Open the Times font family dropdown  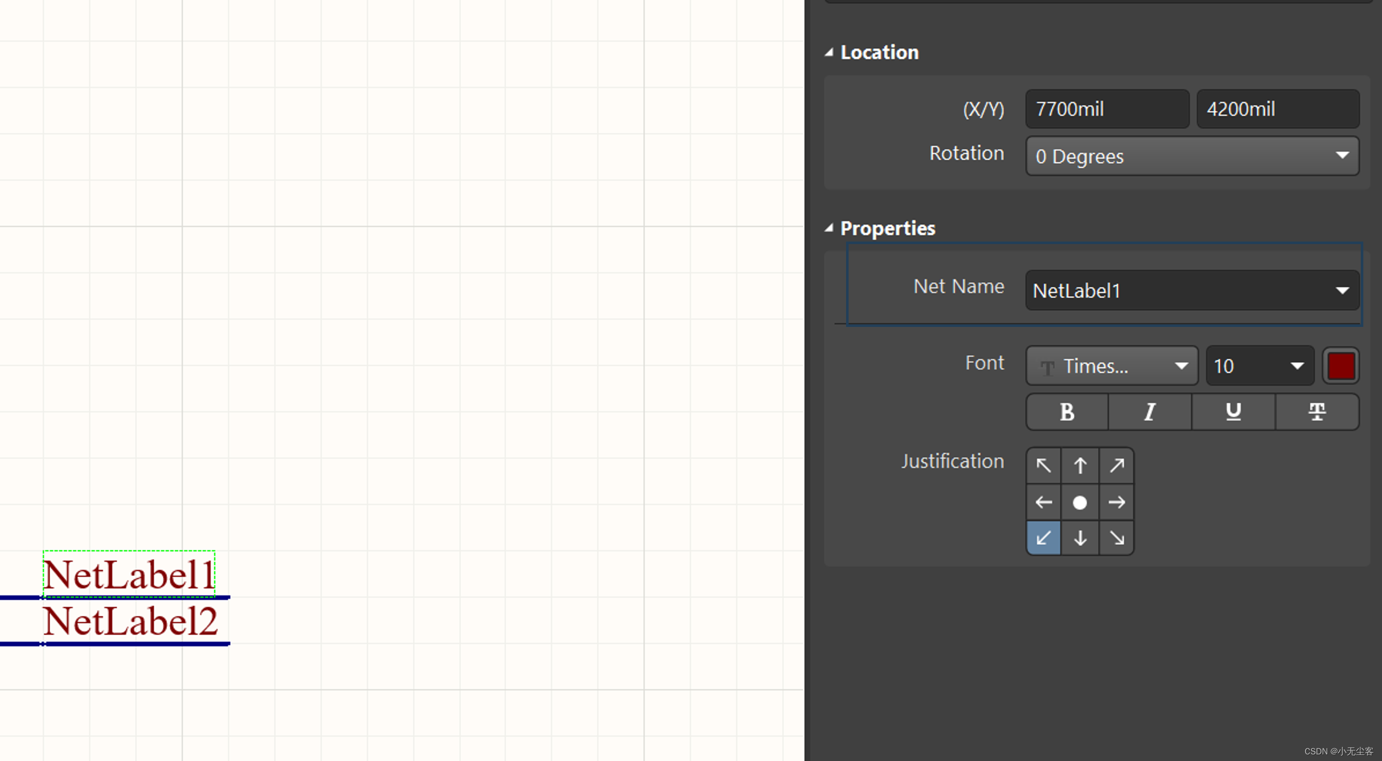click(1181, 366)
